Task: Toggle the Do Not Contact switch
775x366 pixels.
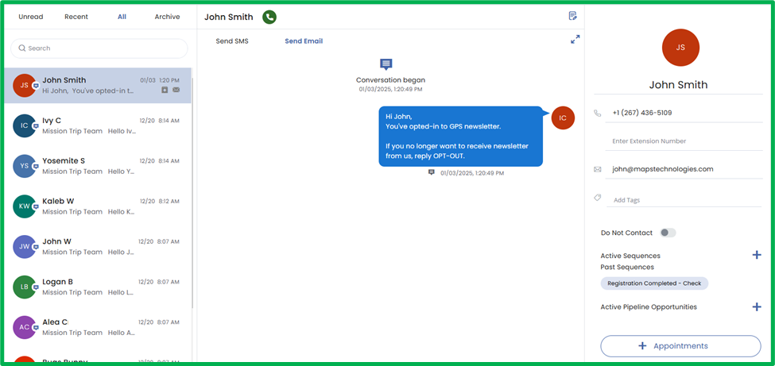Action: click(668, 233)
